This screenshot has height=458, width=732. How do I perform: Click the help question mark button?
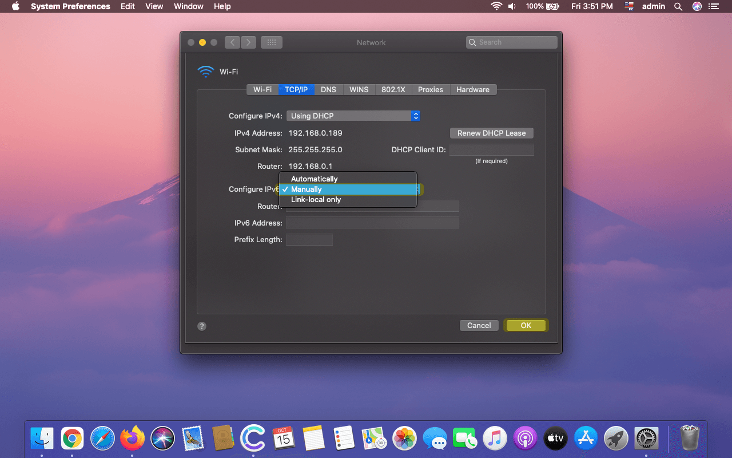(202, 326)
